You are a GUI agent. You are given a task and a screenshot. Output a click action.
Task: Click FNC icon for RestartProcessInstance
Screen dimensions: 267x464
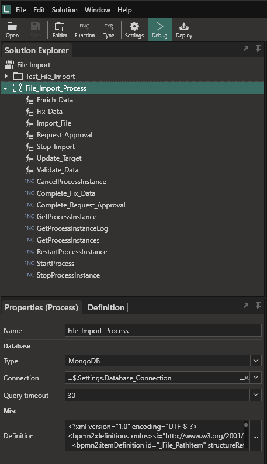point(29,251)
